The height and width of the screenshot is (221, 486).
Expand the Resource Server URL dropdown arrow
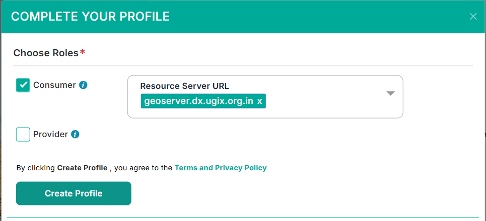390,93
